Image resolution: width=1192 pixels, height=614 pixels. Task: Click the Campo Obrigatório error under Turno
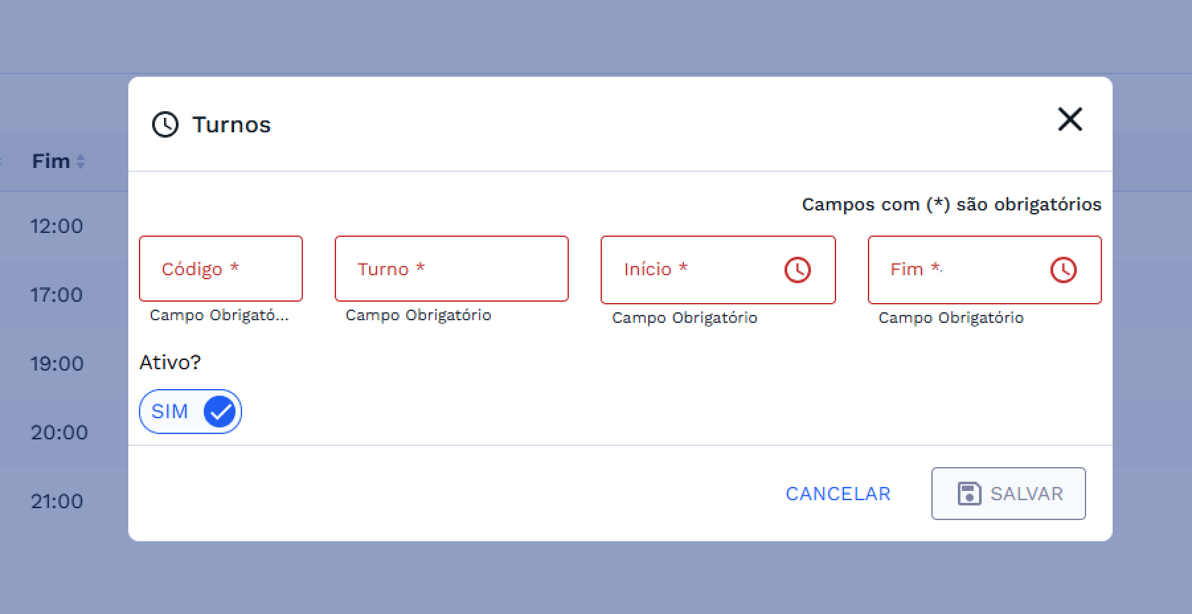click(418, 316)
